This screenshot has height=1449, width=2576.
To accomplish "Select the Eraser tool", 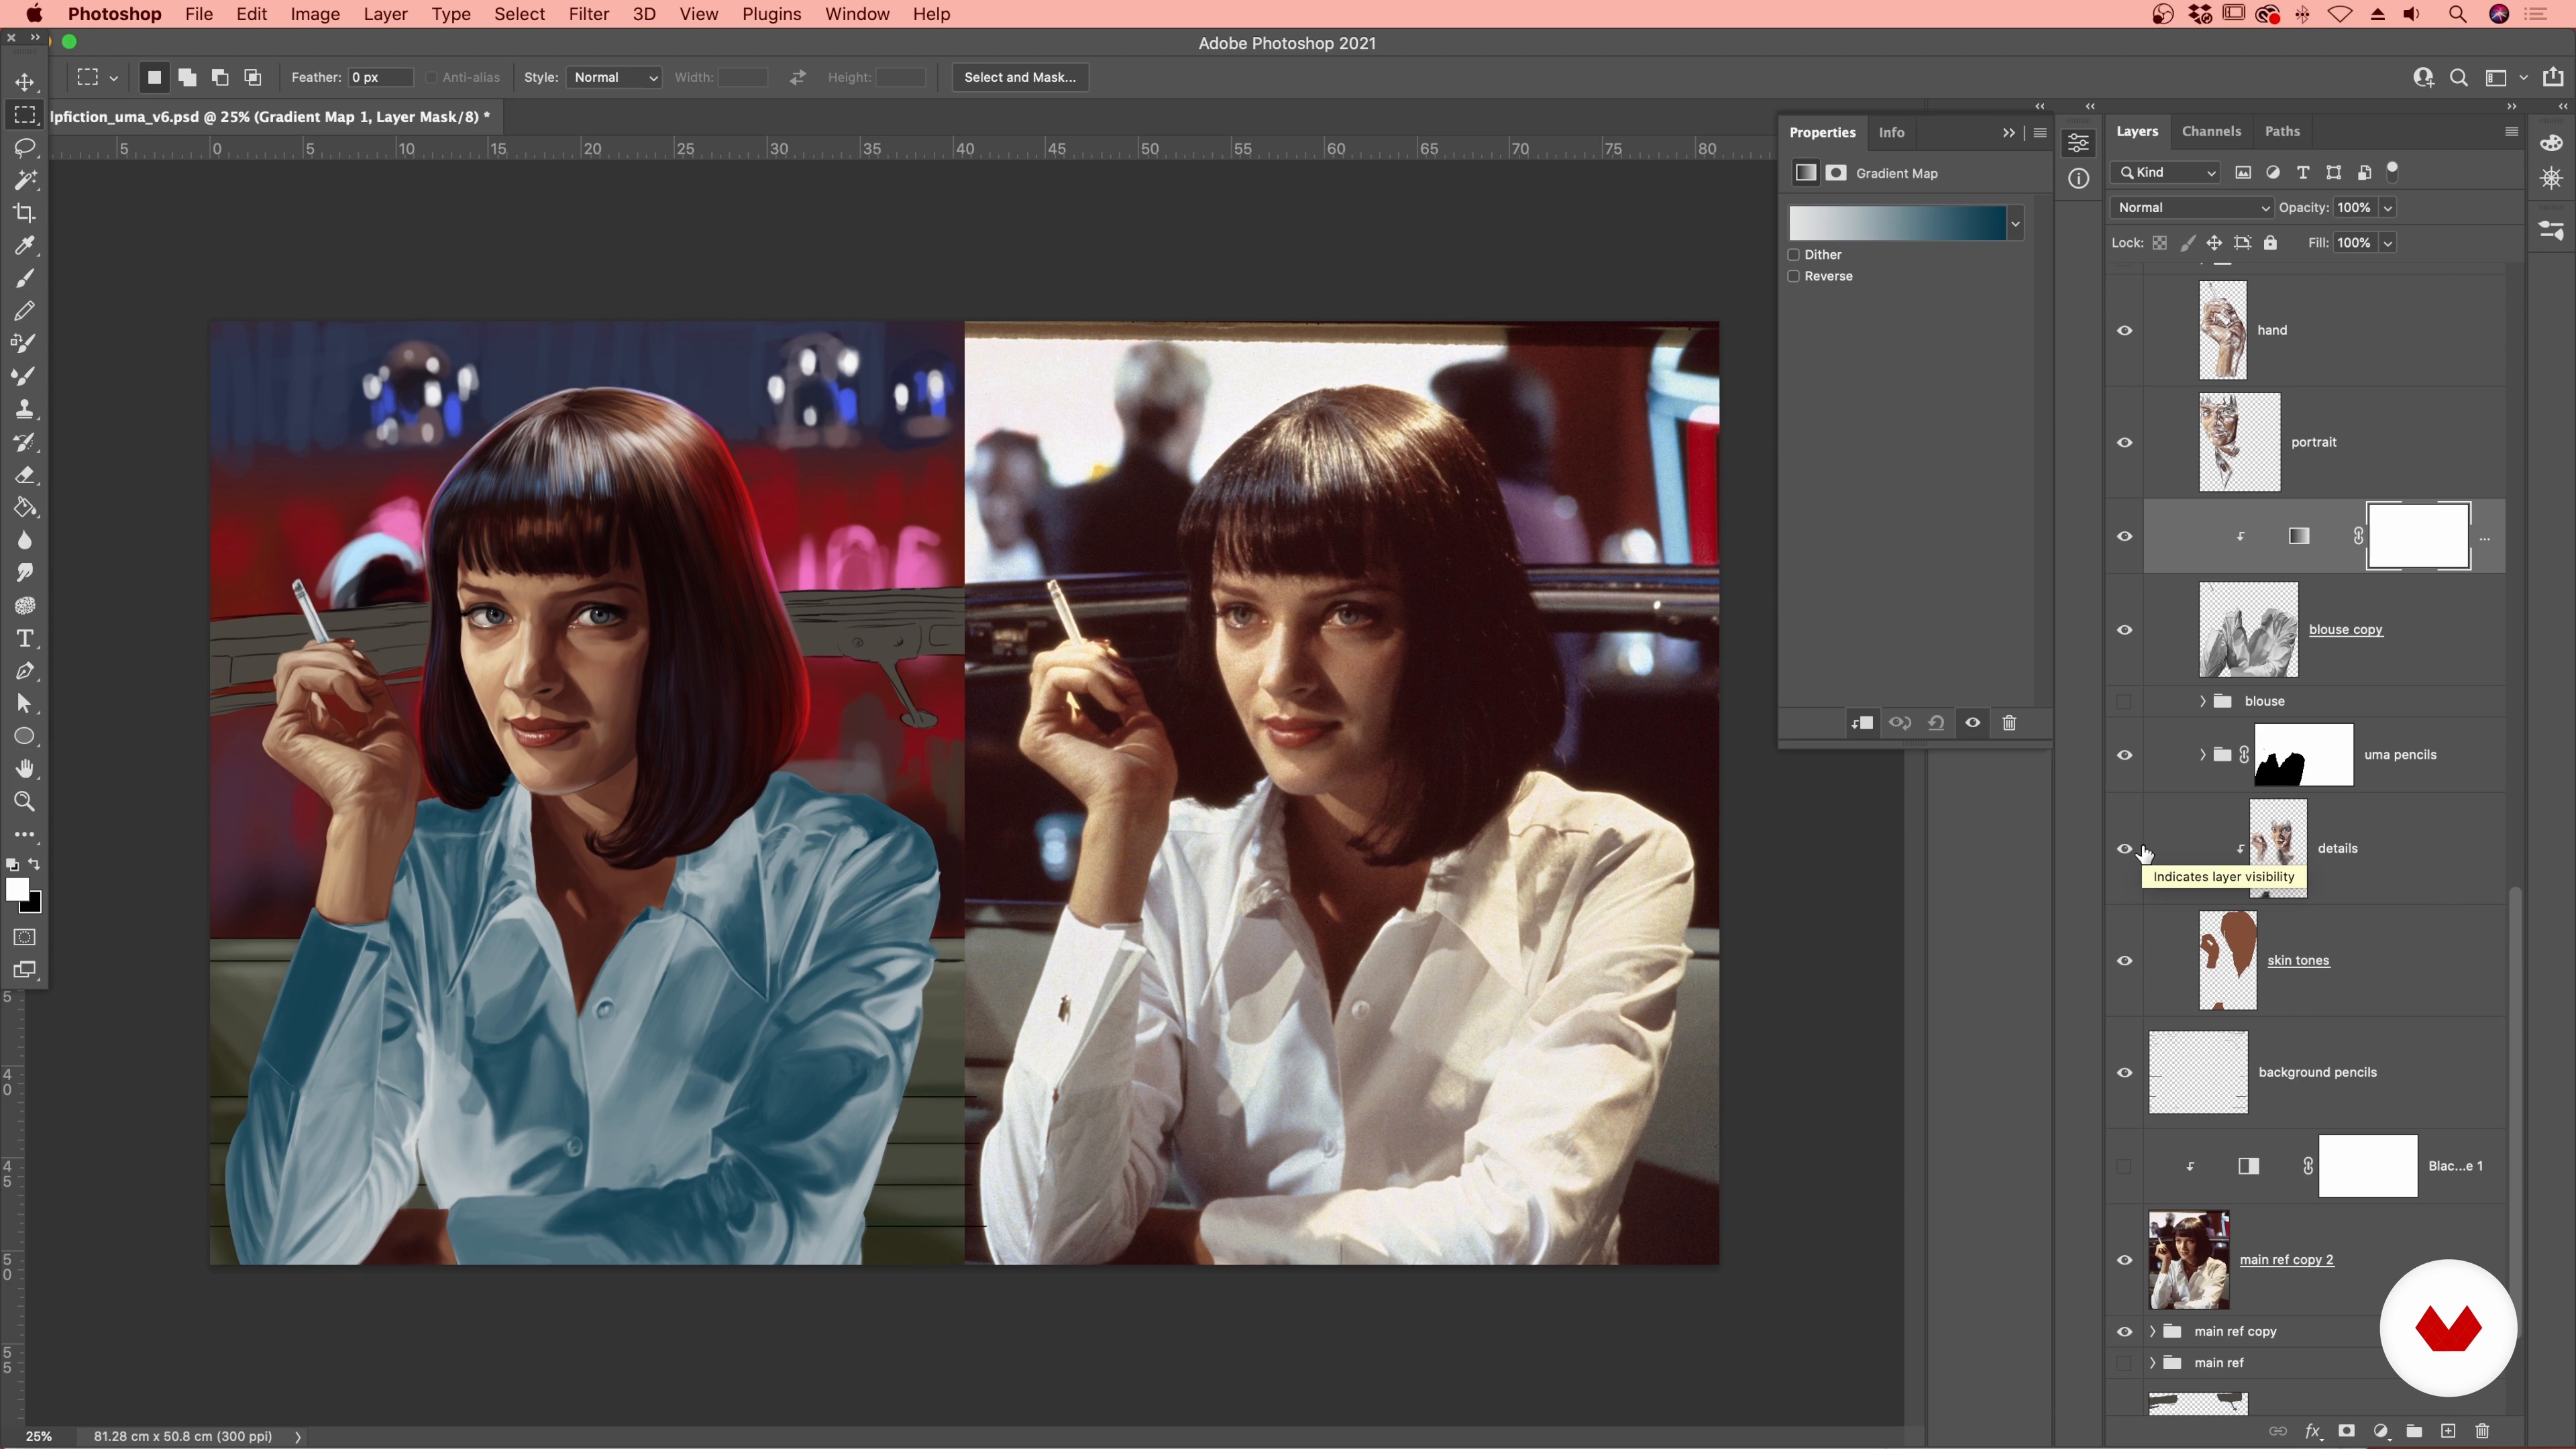I will click(25, 475).
